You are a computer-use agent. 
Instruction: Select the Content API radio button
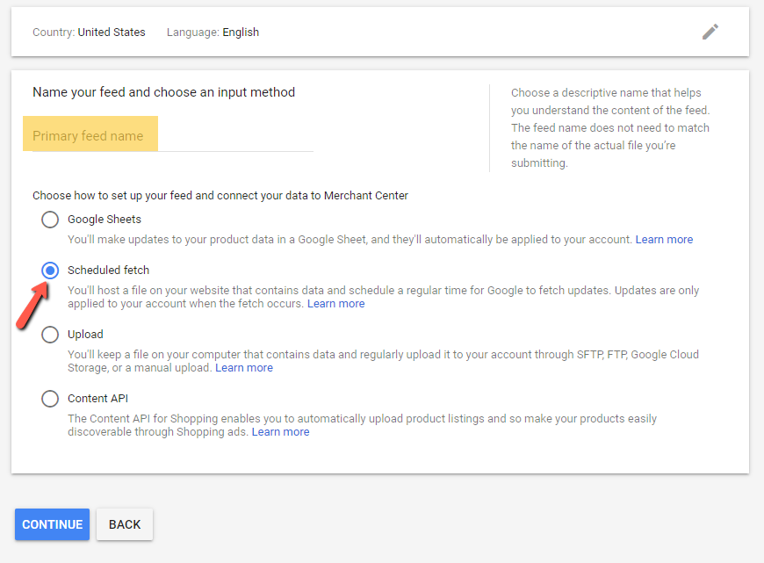pyautogui.click(x=50, y=399)
